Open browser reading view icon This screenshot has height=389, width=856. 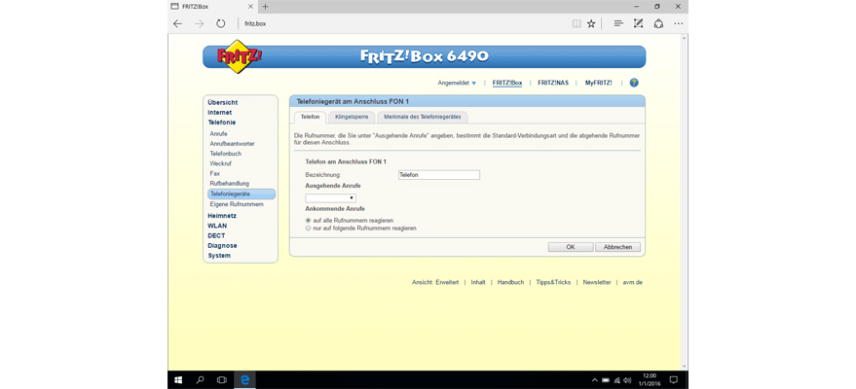[x=577, y=23]
